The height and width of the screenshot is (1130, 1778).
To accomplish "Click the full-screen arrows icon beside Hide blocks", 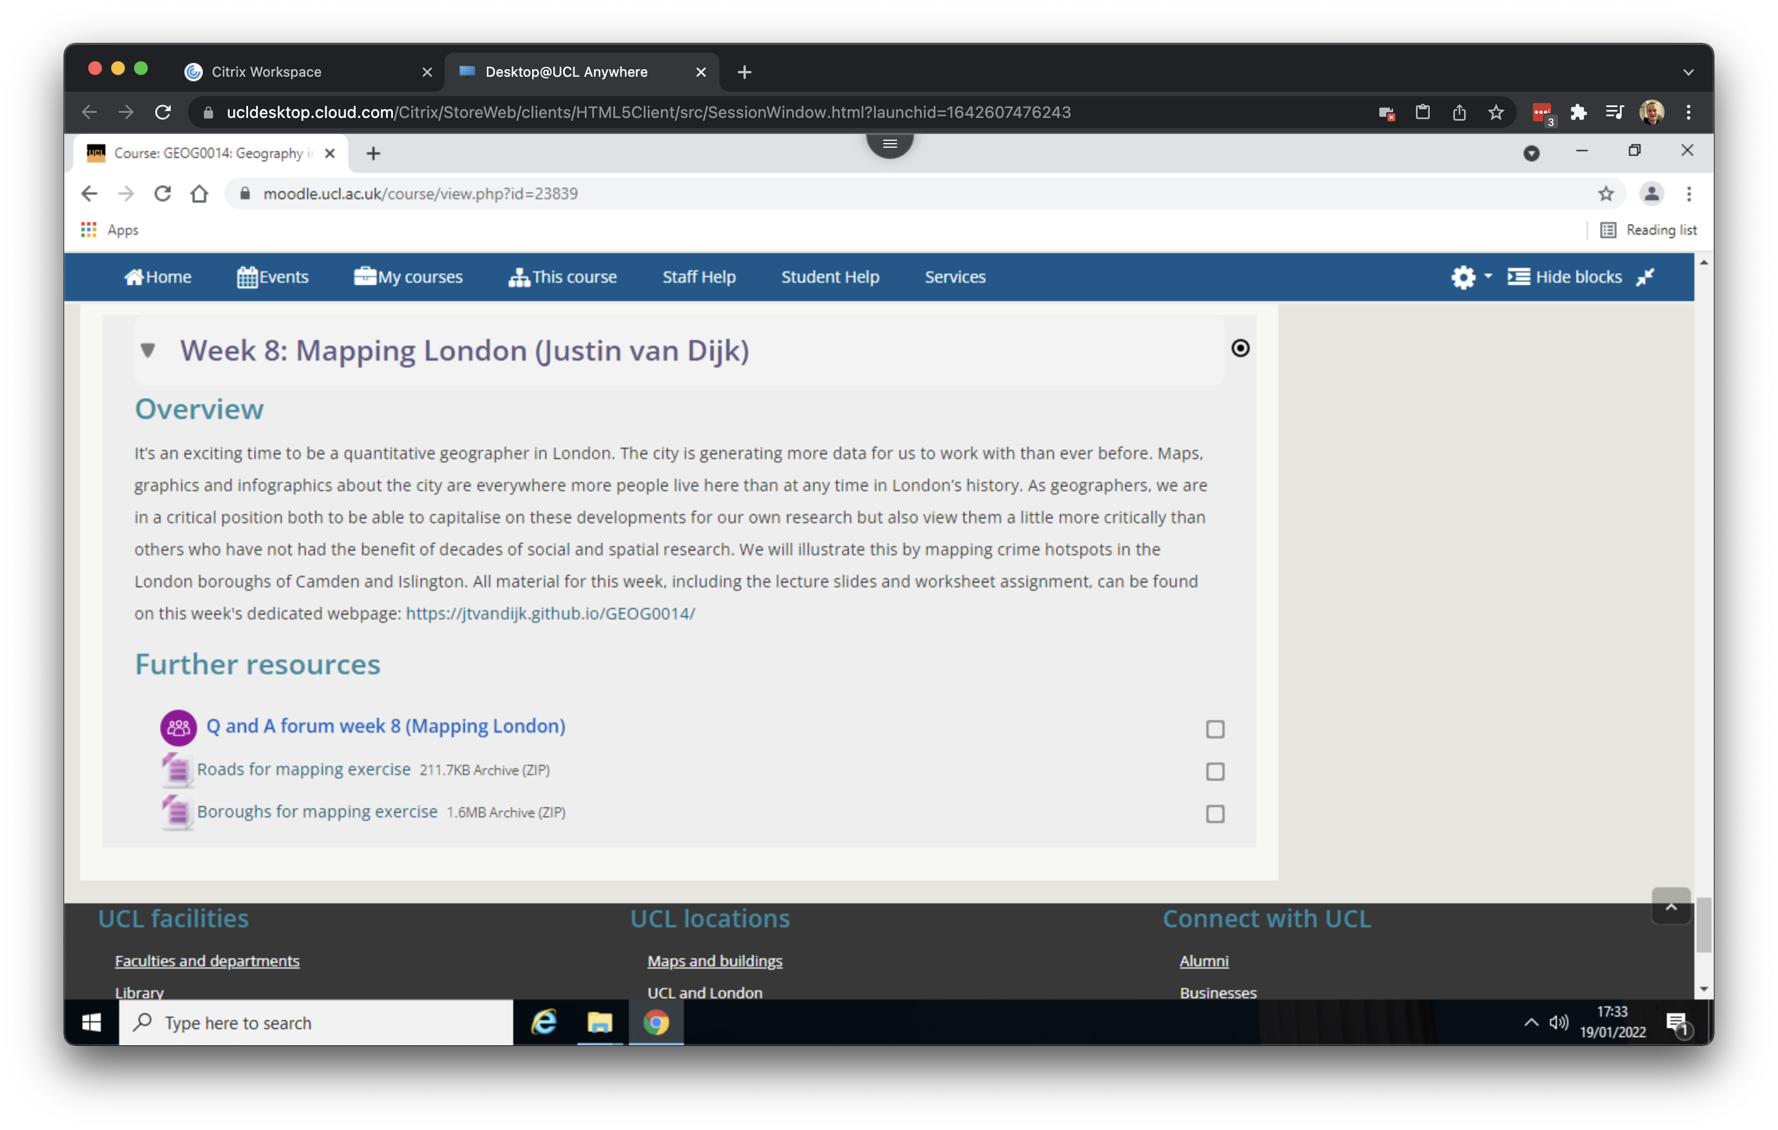I will [x=1646, y=277].
